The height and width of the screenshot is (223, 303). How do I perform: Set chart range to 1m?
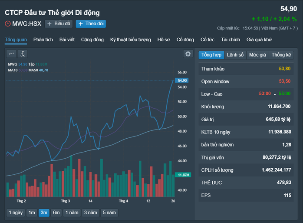(32, 213)
